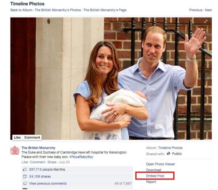Select Download option
The image size is (218, 190).
pos(153,170)
